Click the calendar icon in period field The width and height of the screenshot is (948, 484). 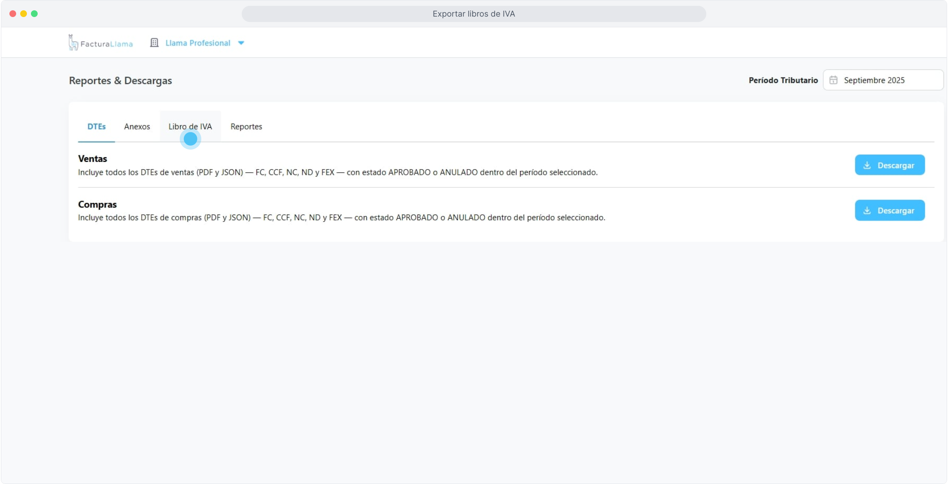coord(833,80)
